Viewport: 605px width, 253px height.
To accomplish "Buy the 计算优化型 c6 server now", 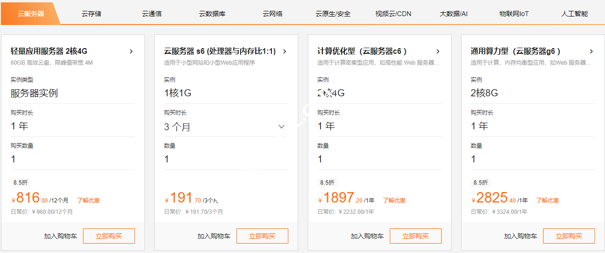I will pyautogui.click(x=415, y=236).
